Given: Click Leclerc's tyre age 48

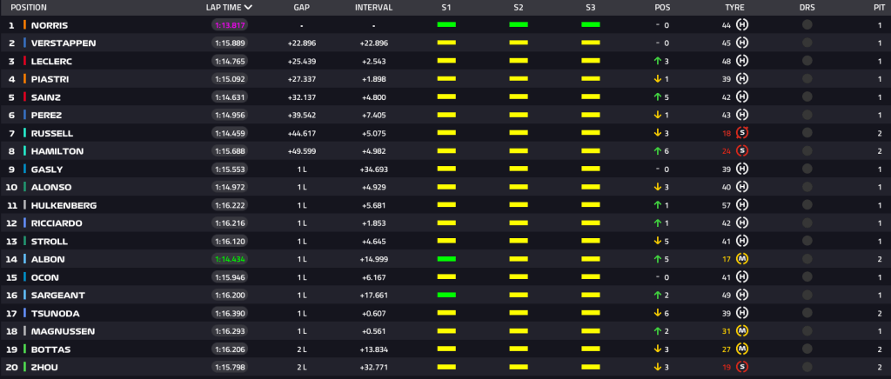Looking at the screenshot, I should [727, 61].
